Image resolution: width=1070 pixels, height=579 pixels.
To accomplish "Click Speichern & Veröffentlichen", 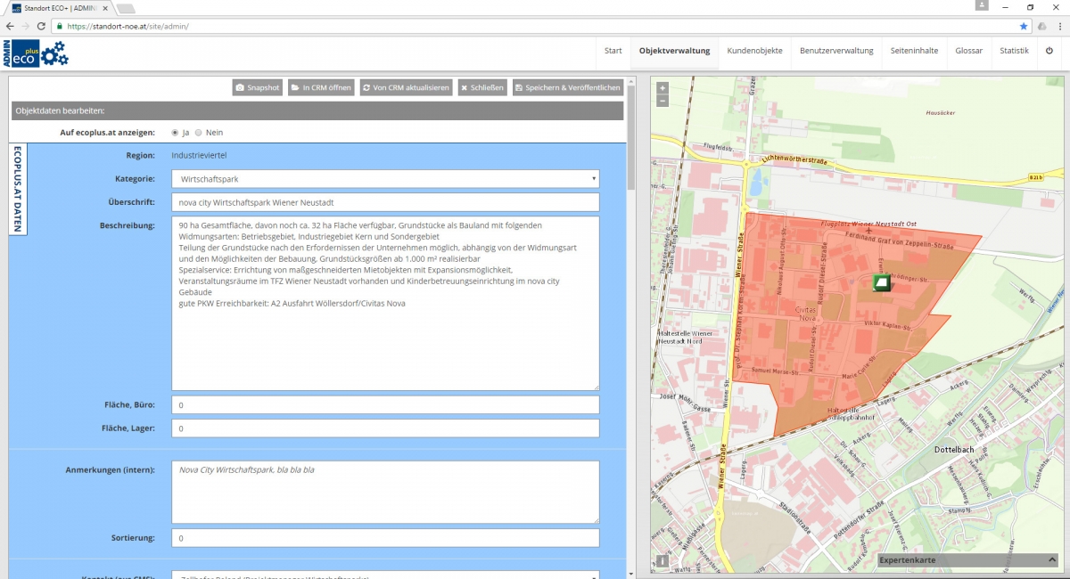I will (x=568, y=87).
